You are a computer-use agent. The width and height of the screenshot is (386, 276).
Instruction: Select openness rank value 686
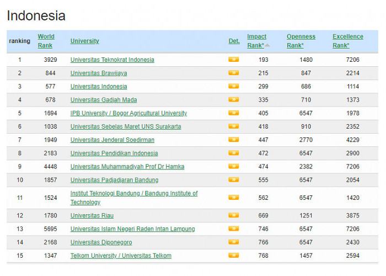[305, 87]
